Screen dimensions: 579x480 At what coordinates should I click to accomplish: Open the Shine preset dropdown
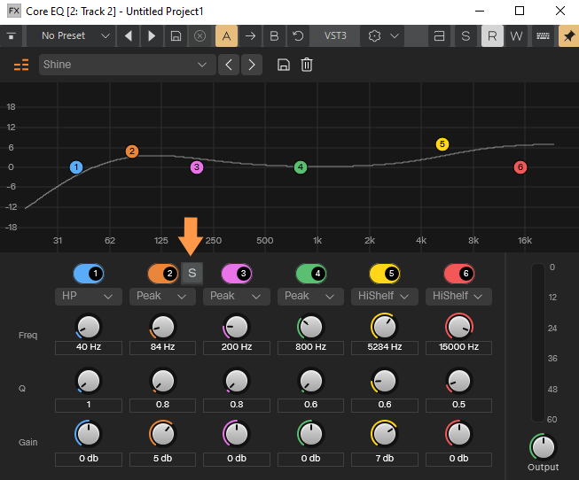click(x=128, y=65)
